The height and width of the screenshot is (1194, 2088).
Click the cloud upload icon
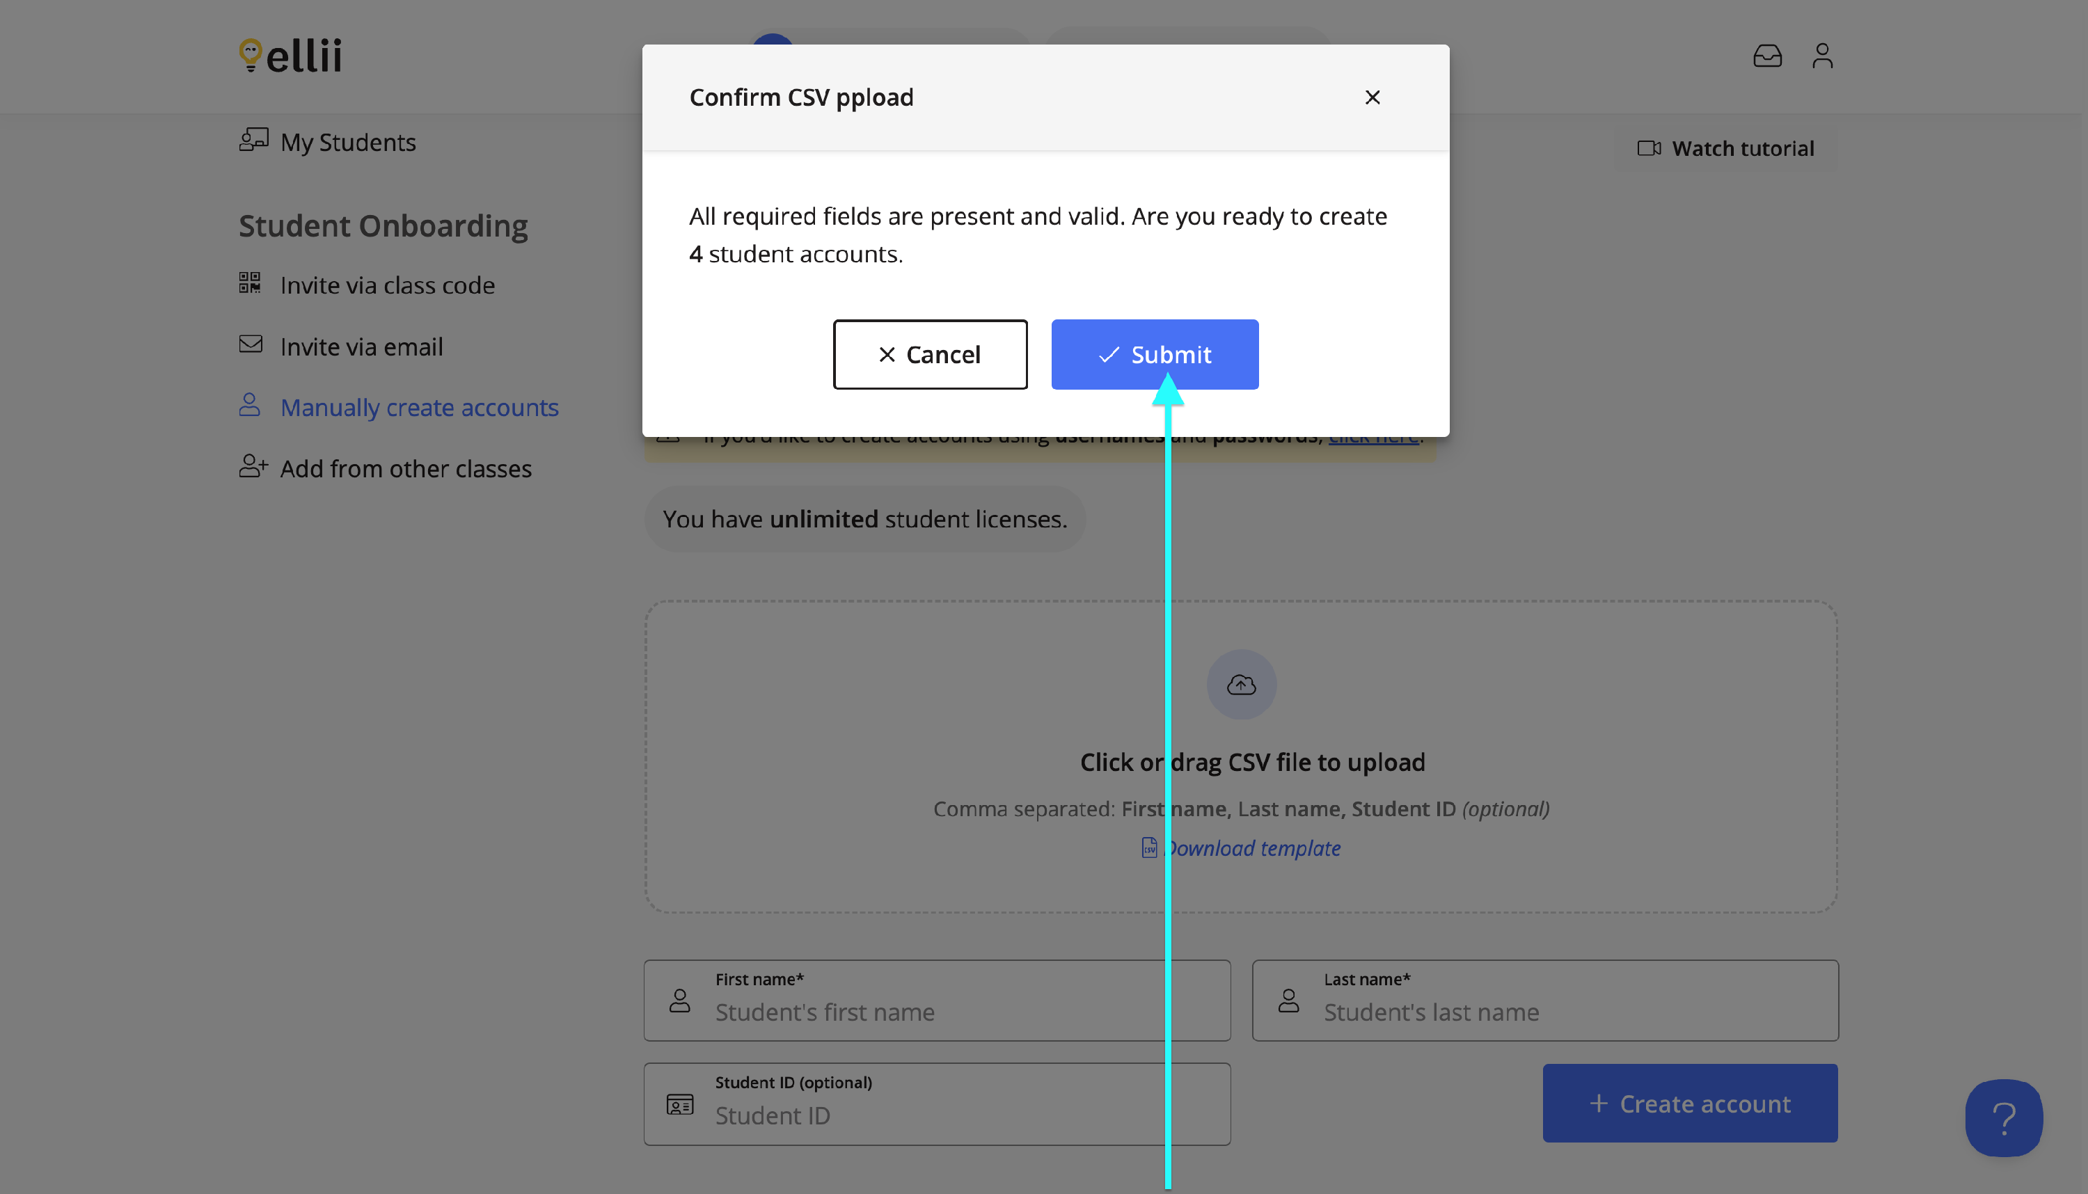[x=1241, y=685]
